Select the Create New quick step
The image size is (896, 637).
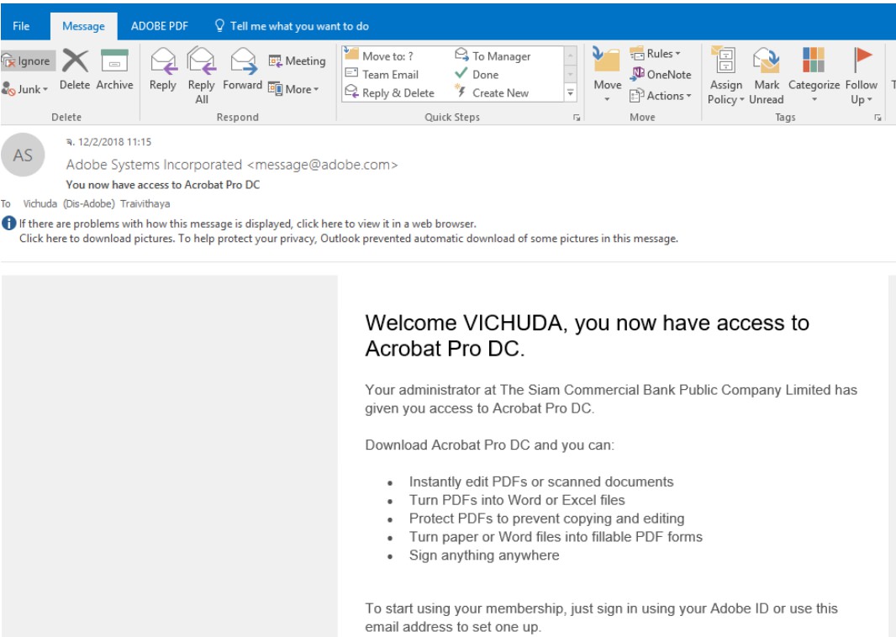[492, 92]
